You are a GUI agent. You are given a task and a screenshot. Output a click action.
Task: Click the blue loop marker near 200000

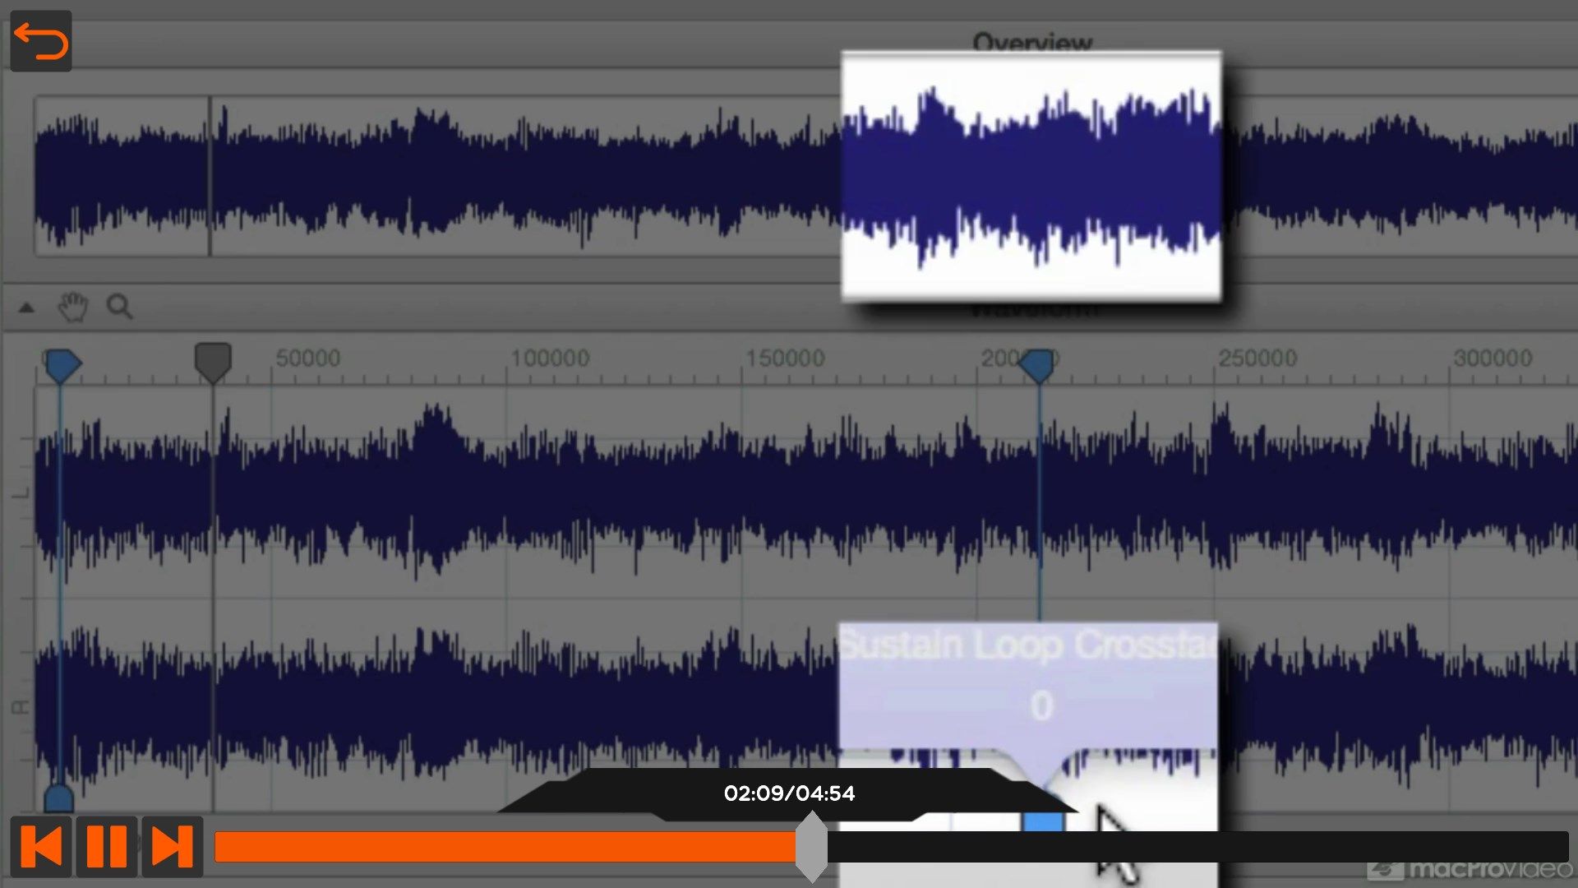(1037, 365)
